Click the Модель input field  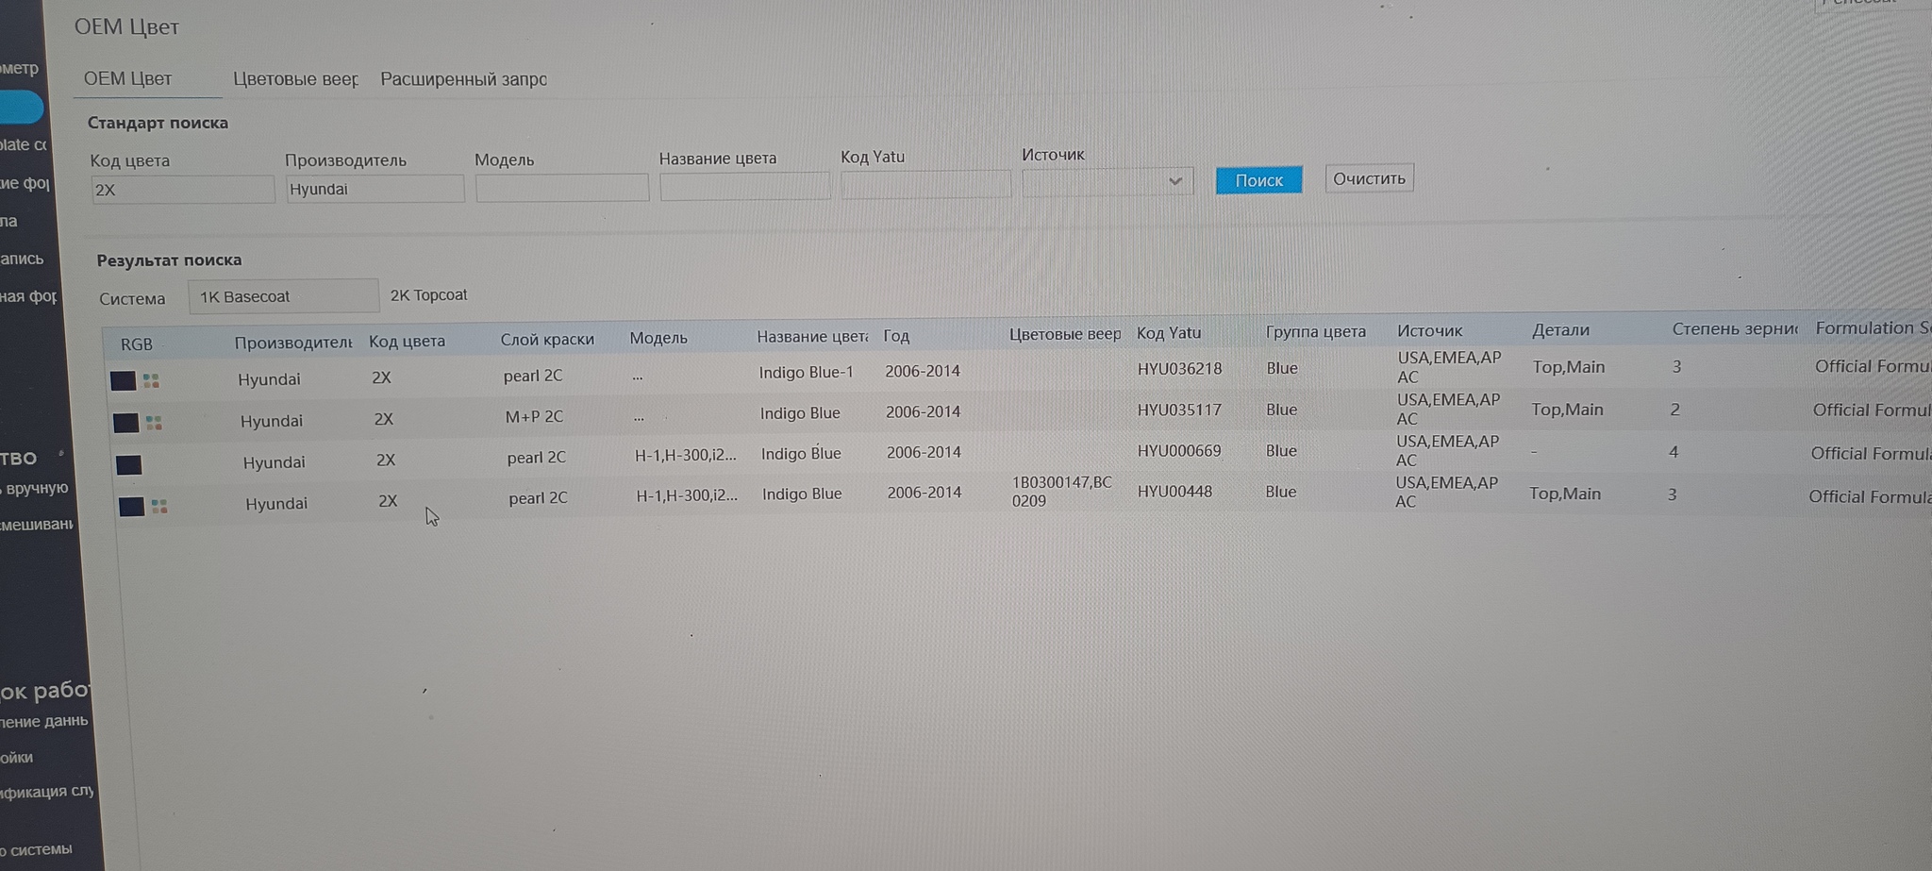562,188
